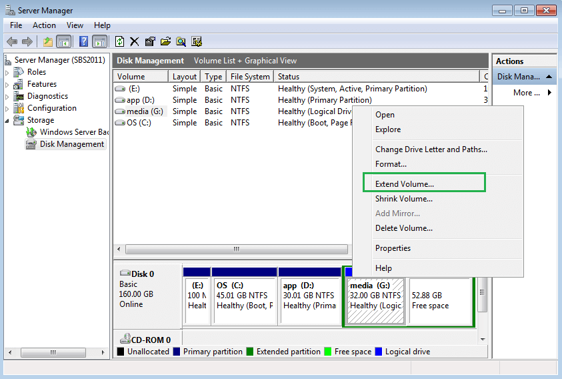562x379 pixels.
Task: Click the settings list toolbar icon
Action: (197, 41)
